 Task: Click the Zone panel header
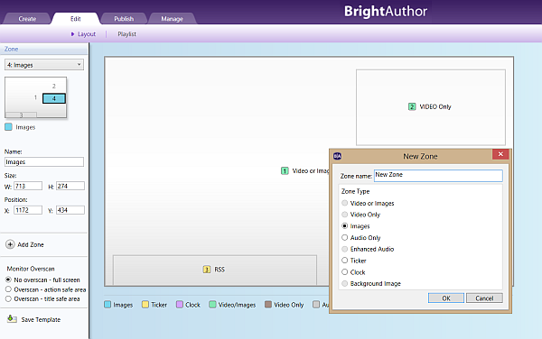(x=43, y=49)
